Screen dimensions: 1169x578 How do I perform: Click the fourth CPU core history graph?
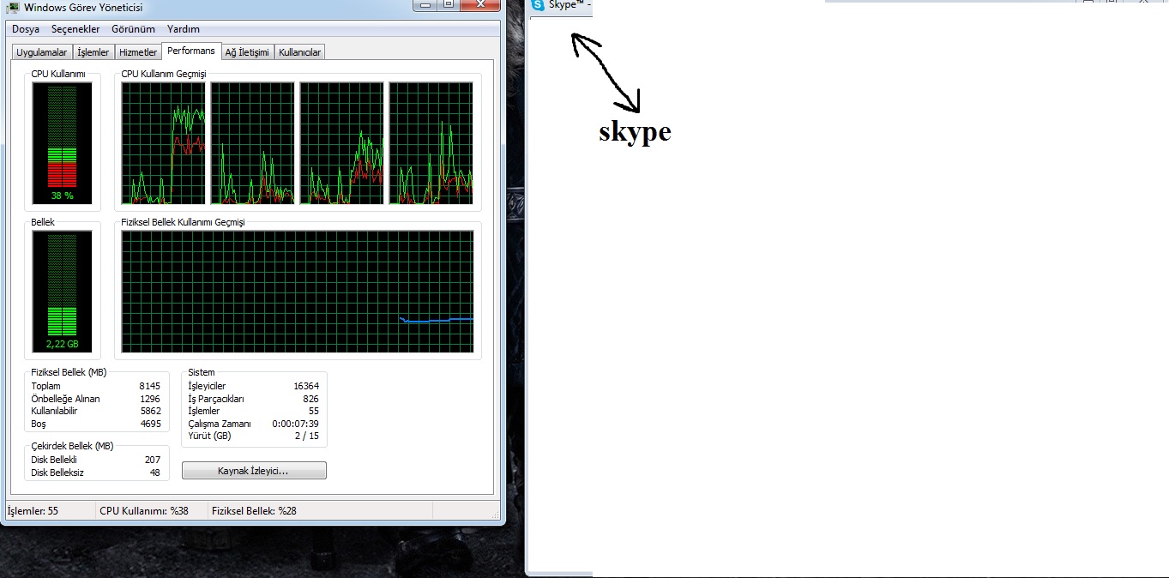(x=431, y=143)
